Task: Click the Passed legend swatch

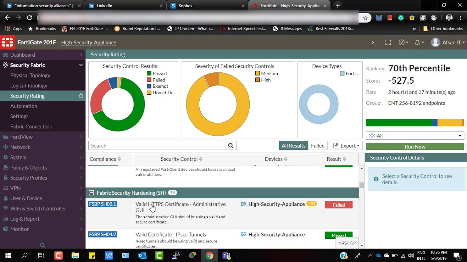Action: click(149, 74)
